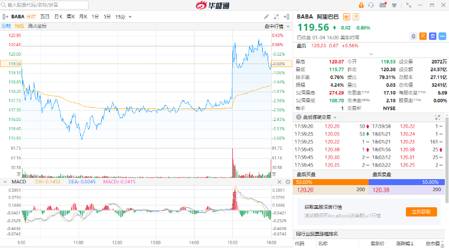The image size is (449, 248).
Task: Collapse the MACD panel triangle
Action: [5, 182]
